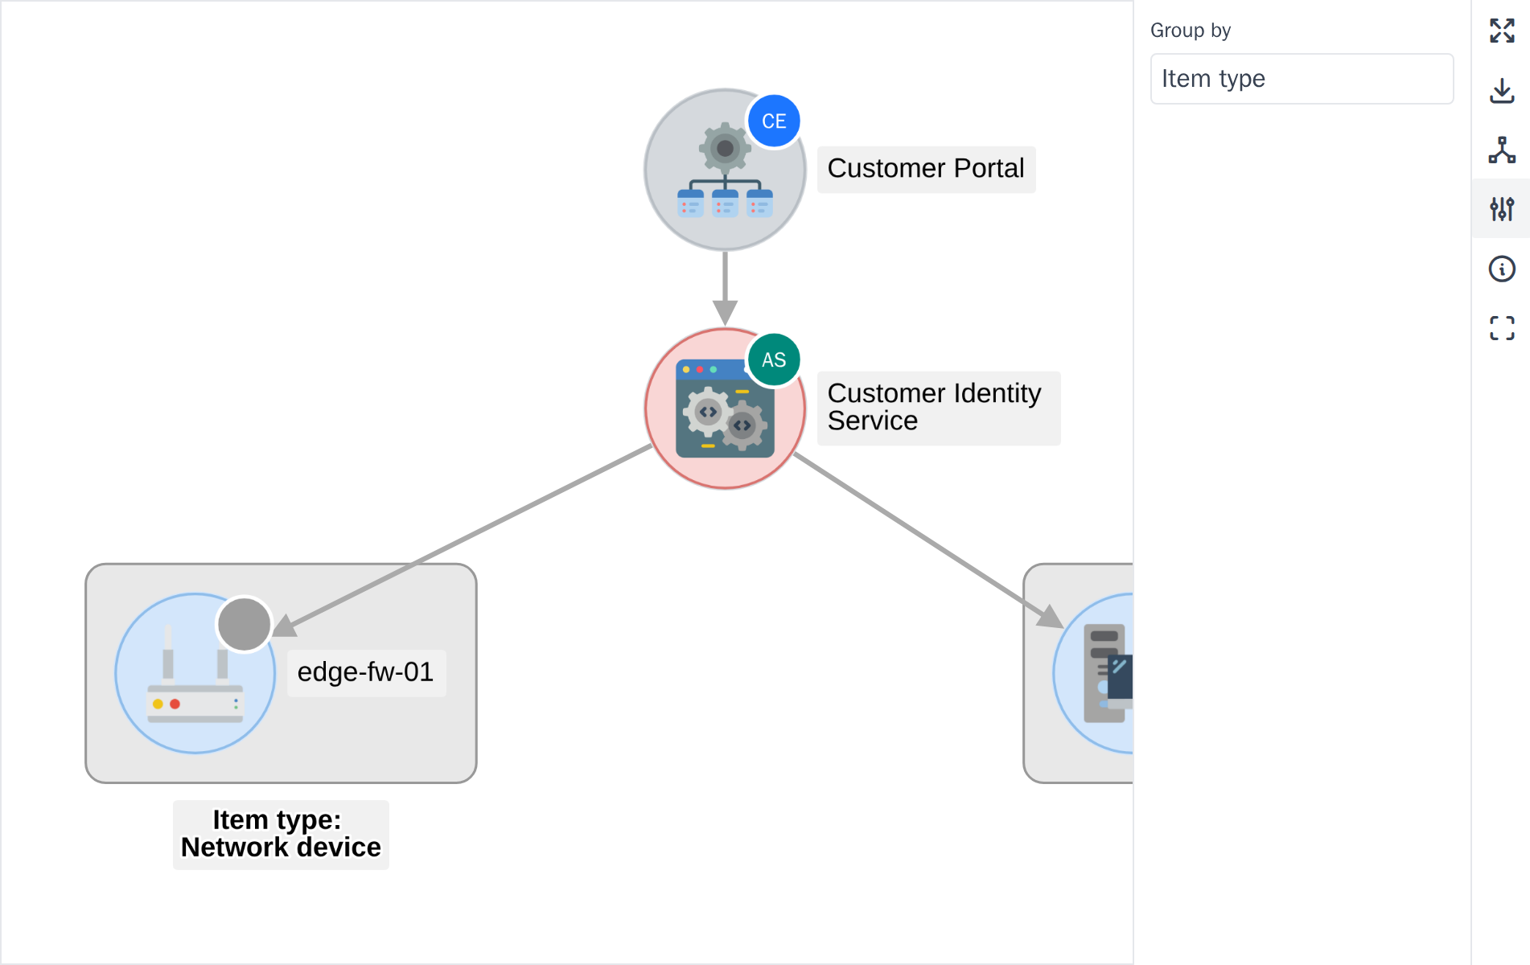Select the edge-fw-01 router node icon
The height and width of the screenshot is (965, 1530).
195,673
